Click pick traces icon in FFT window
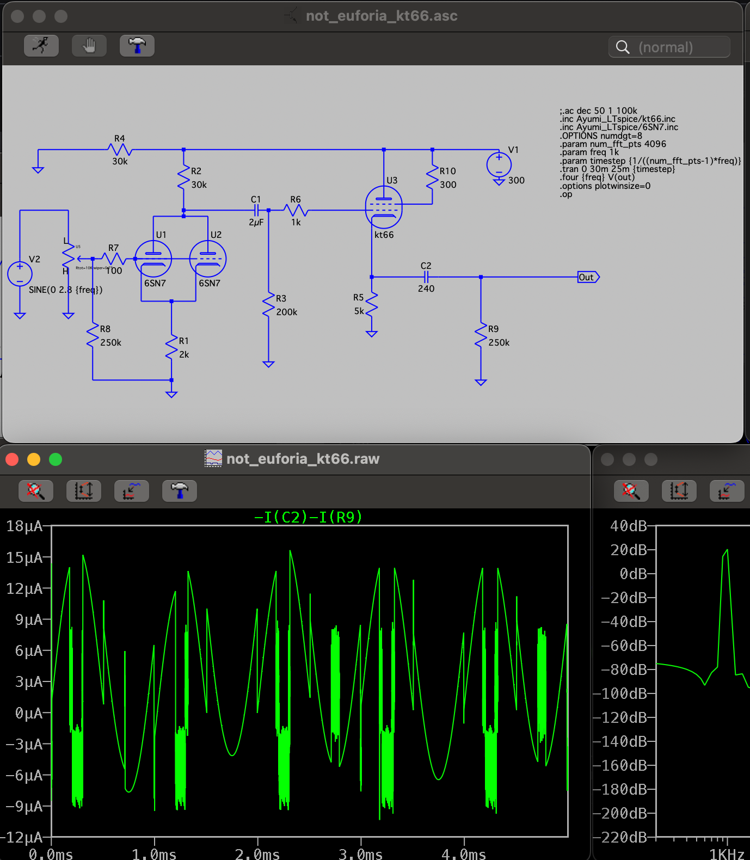This screenshot has height=860, width=750. (727, 491)
